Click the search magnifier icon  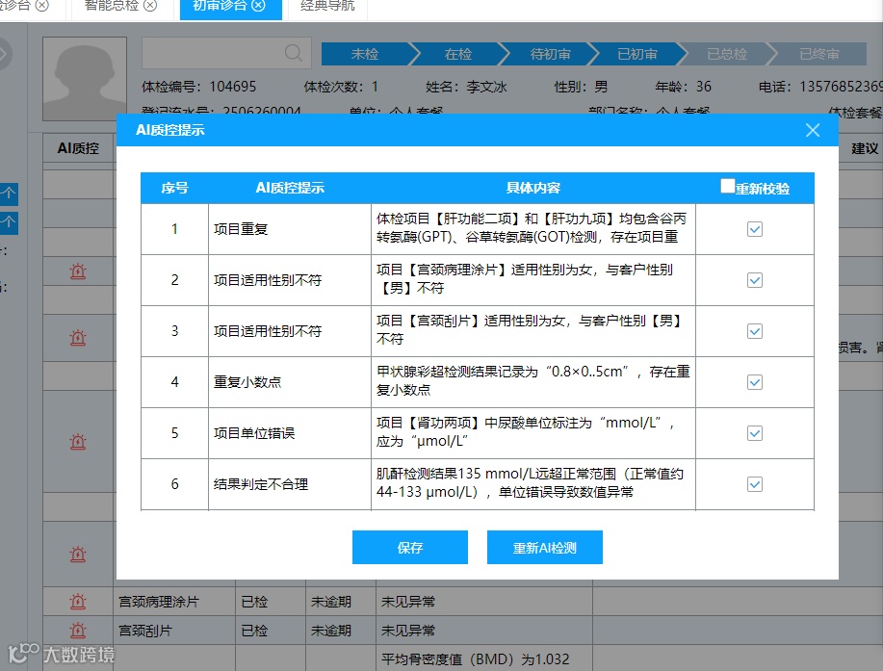pos(294,54)
